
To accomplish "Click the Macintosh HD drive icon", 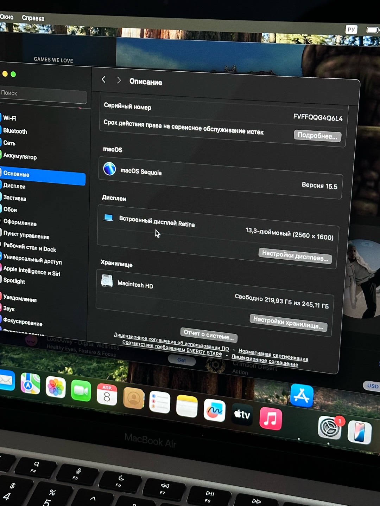I will [x=107, y=281].
